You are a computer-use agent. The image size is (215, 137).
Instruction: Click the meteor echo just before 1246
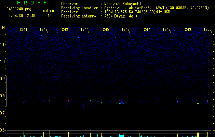pyautogui.click(x=121, y=102)
